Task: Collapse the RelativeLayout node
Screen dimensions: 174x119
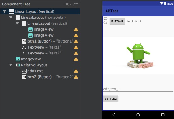Action: tap(11, 65)
